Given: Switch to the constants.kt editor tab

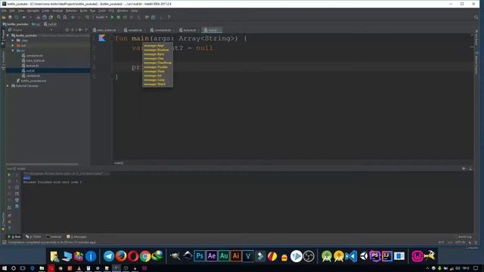Looking at the screenshot, I should coord(161,30).
